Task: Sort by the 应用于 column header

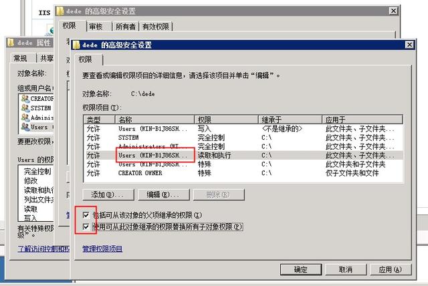Action: tap(362, 120)
